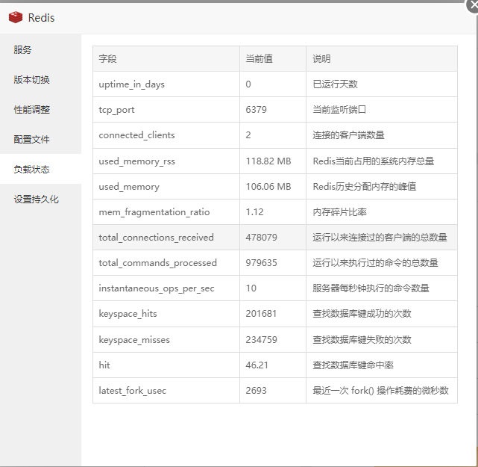The height and width of the screenshot is (467, 478).
Task: Click the Redis当前占用的系统内存总量 description
Action: pyautogui.click(x=373, y=161)
